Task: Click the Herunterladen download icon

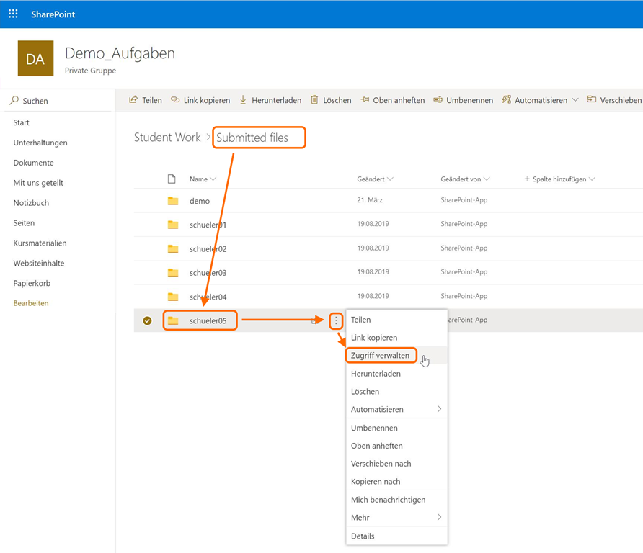Action: (x=243, y=100)
